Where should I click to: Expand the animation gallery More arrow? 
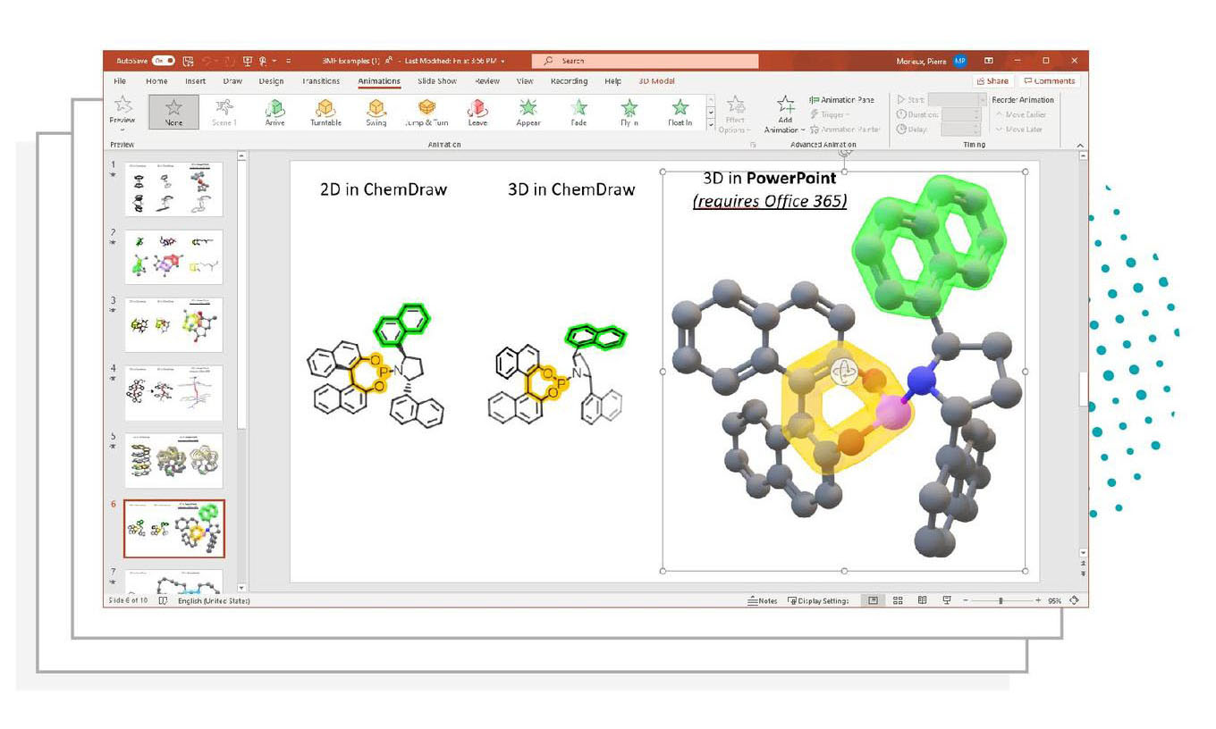(x=711, y=124)
